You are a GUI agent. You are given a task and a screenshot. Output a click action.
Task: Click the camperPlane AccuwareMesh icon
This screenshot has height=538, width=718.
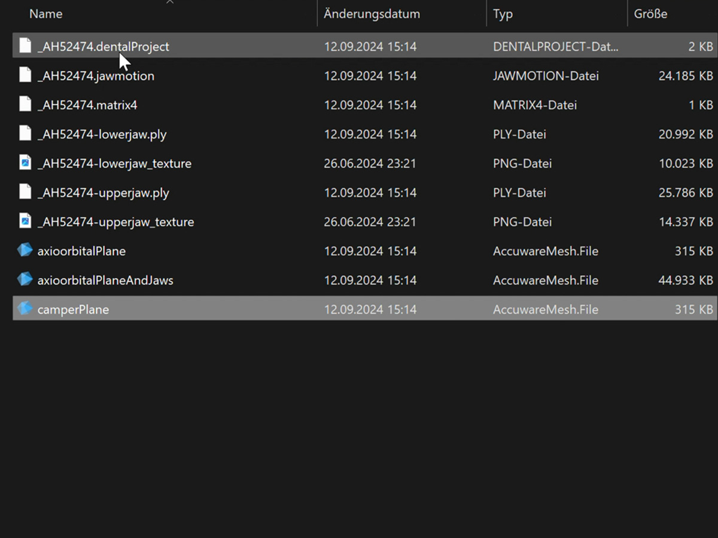(25, 309)
